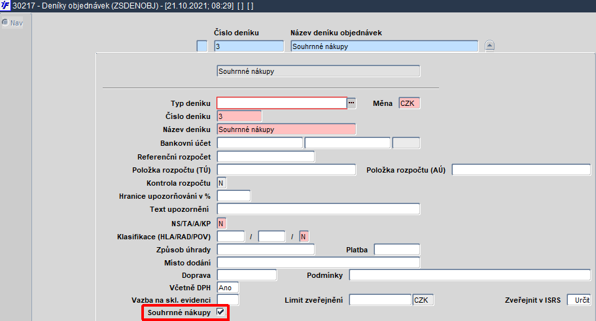The height and width of the screenshot is (321, 596).
Task: Click the Číslo deníku column header
Action: (x=236, y=33)
